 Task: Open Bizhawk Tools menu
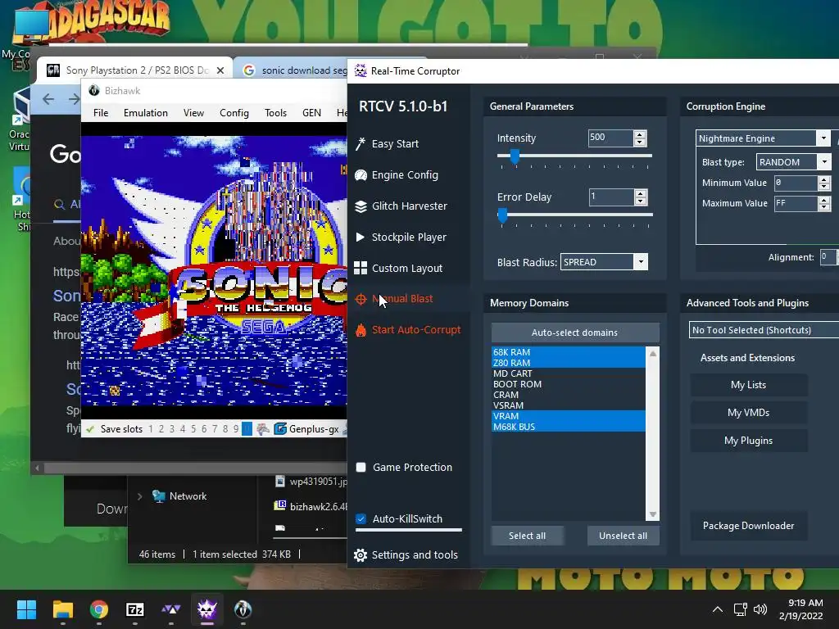[275, 113]
